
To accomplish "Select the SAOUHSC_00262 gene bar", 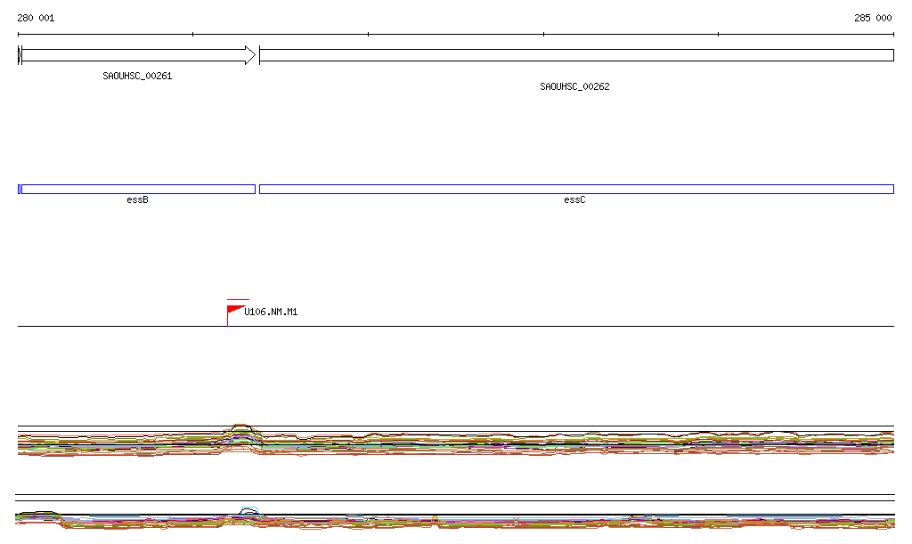I will [575, 55].
